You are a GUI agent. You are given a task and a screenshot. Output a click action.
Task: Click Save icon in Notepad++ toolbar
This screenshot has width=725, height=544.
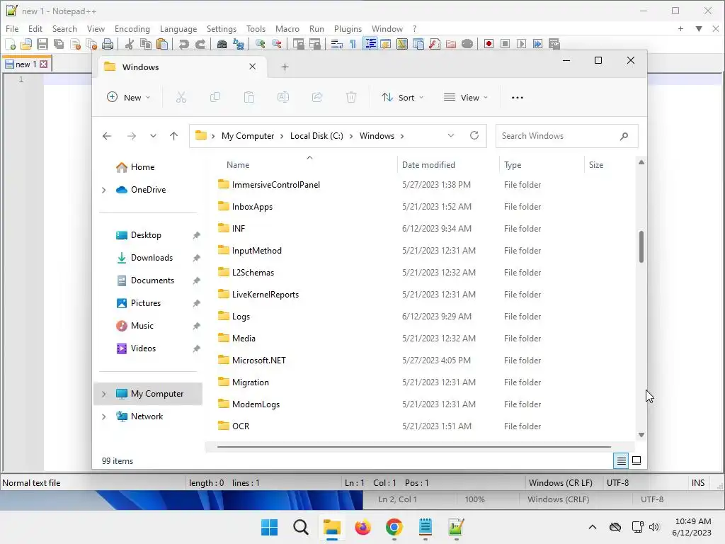pyautogui.click(x=42, y=44)
